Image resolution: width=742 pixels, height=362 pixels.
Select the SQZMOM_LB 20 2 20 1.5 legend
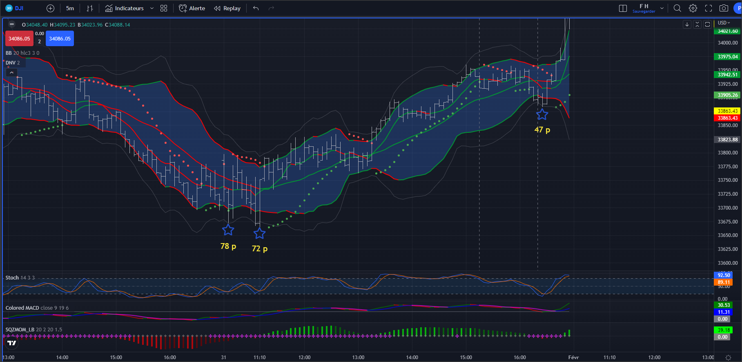pyautogui.click(x=34, y=330)
